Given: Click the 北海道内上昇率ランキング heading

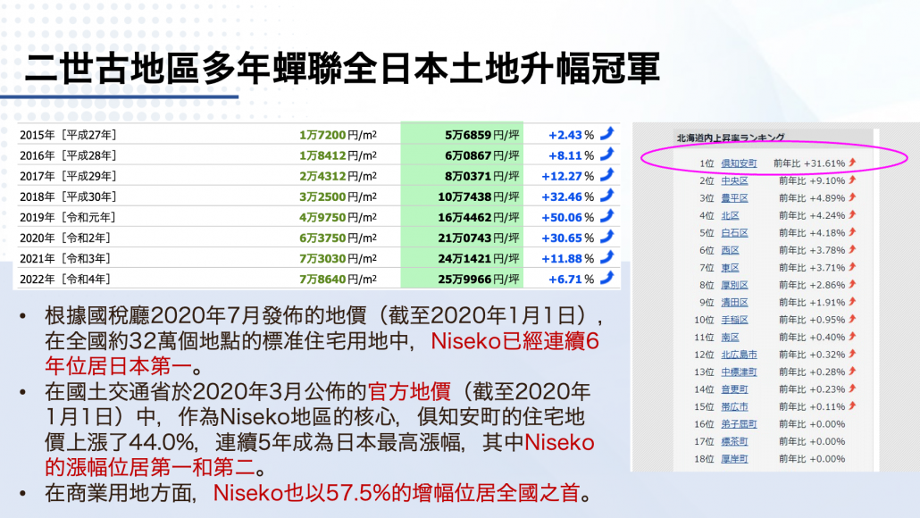Looking at the screenshot, I should pos(730,138).
